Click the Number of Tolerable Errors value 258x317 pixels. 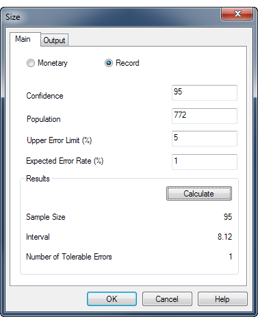coord(231,257)
